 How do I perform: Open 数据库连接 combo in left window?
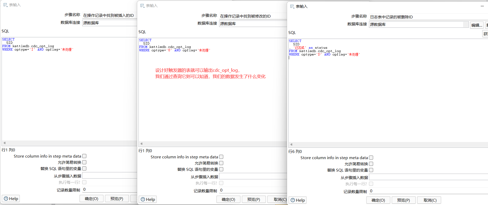110,23
